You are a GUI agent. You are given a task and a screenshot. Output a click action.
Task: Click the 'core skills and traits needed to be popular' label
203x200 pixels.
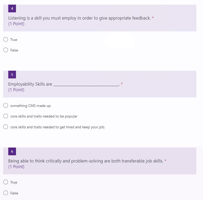pos(44,116)
